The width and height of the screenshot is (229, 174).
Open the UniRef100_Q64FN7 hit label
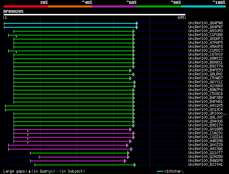click(205, 27)
